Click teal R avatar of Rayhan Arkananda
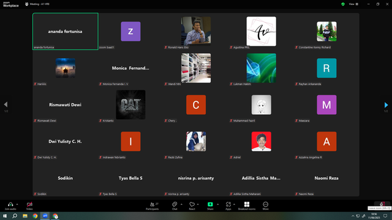 [x=326, y=68]
